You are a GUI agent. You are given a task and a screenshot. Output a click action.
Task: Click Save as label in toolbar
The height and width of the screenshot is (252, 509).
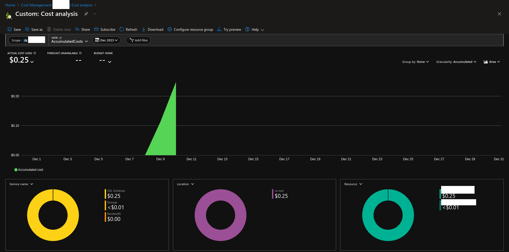pos(37,29)
